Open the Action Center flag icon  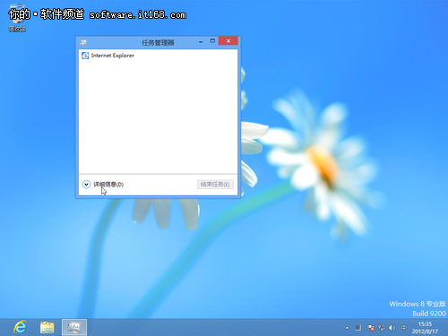click(371, 328)
